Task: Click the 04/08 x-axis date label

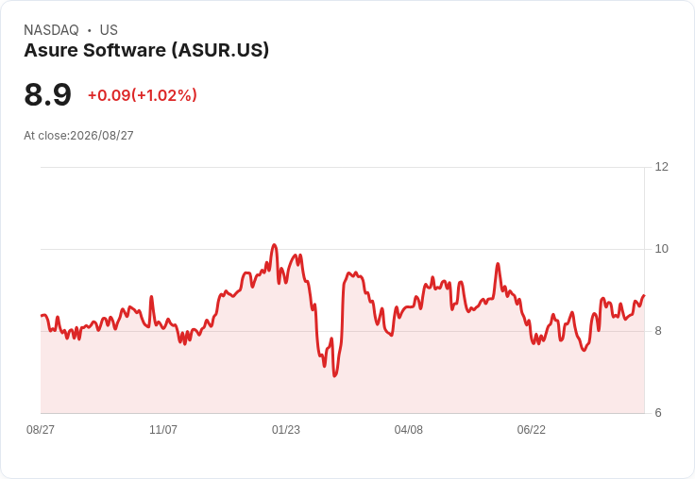Action: tap(409, 429)
